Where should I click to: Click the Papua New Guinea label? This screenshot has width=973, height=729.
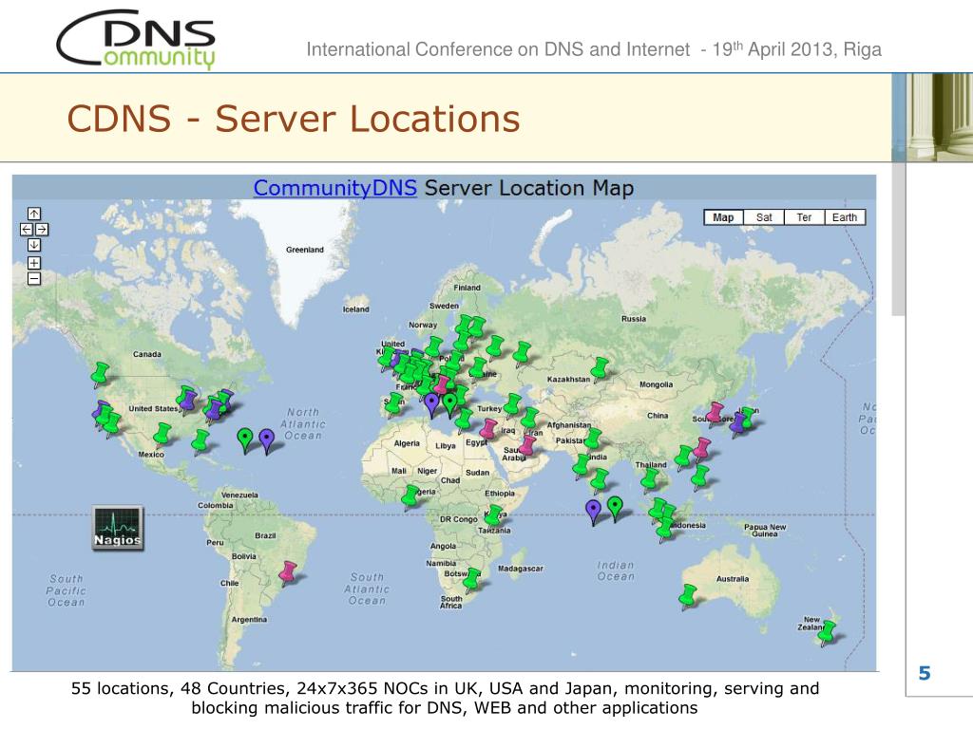(x=765, y=531)
